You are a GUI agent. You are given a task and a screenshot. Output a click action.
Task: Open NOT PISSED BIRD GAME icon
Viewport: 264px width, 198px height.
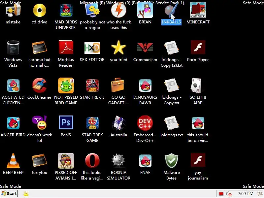(66, 85)
